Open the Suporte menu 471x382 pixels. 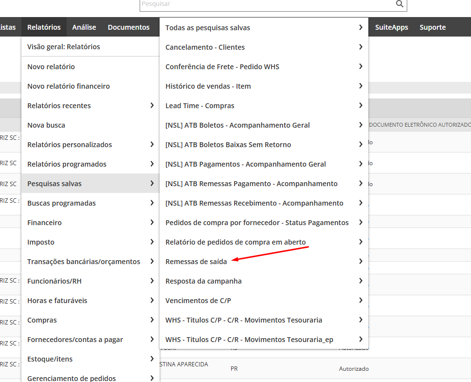(x=433, y=27)
